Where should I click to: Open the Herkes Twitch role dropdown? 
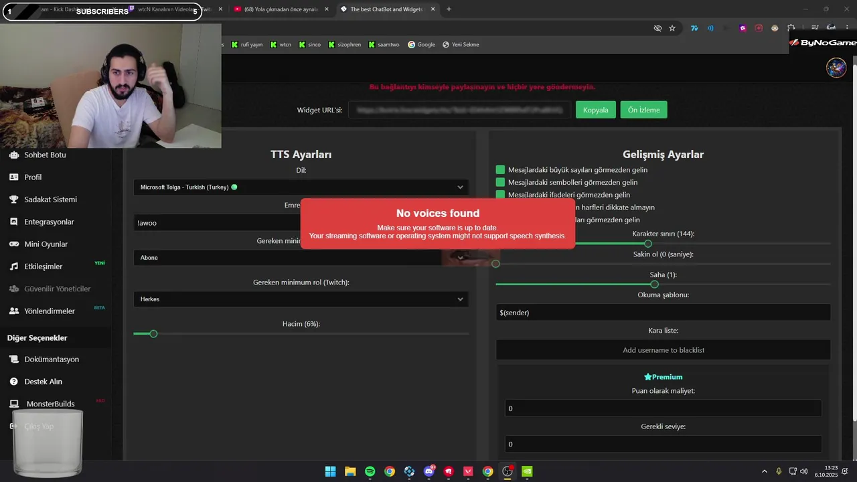pos(301,299)
